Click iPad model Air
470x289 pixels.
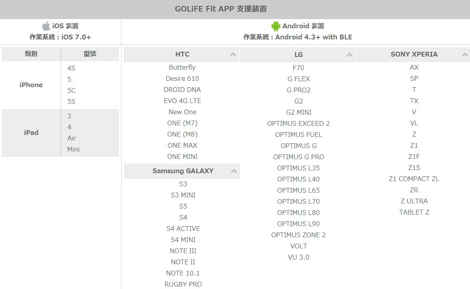[72, 139]
